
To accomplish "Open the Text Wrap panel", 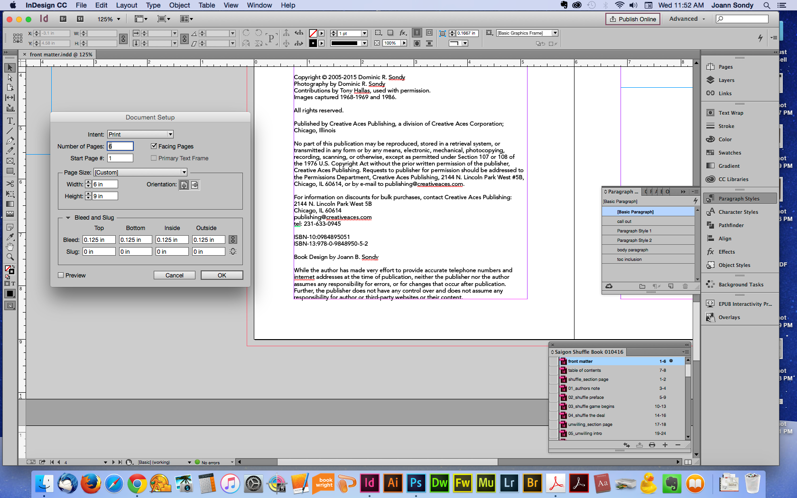I will (x=731, y=113).
